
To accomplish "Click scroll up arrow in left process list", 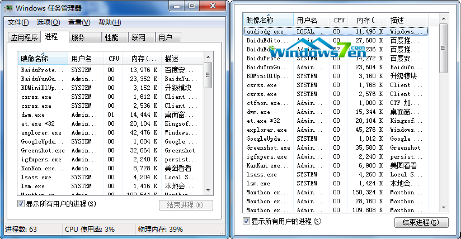I will click(x=208, y=57).
